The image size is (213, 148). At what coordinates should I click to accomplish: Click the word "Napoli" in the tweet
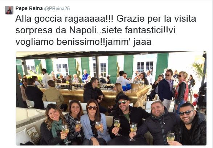point(83,30)
